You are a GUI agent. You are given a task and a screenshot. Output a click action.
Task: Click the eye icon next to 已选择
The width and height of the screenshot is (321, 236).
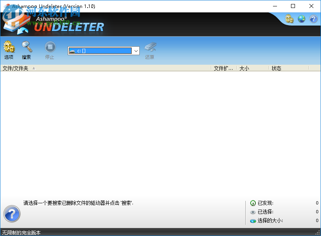[x=253, y=212]
